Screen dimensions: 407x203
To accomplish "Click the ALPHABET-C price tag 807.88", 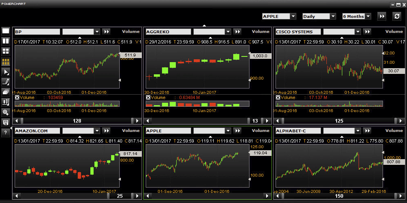I will (x=394, y=162).
